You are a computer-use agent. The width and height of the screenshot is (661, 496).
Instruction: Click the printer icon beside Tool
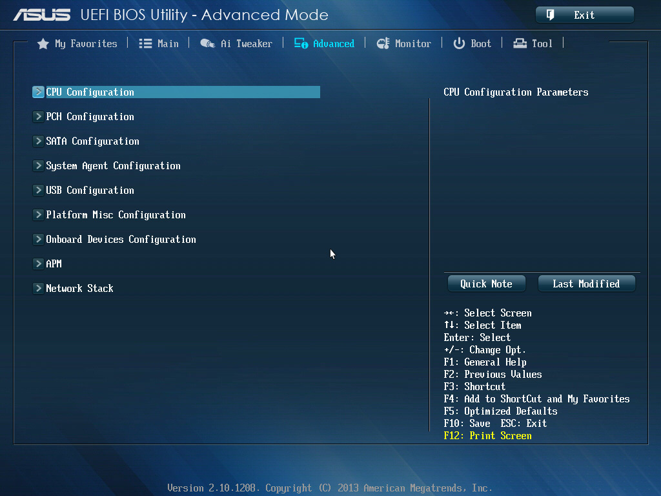[x=520, y=44]
